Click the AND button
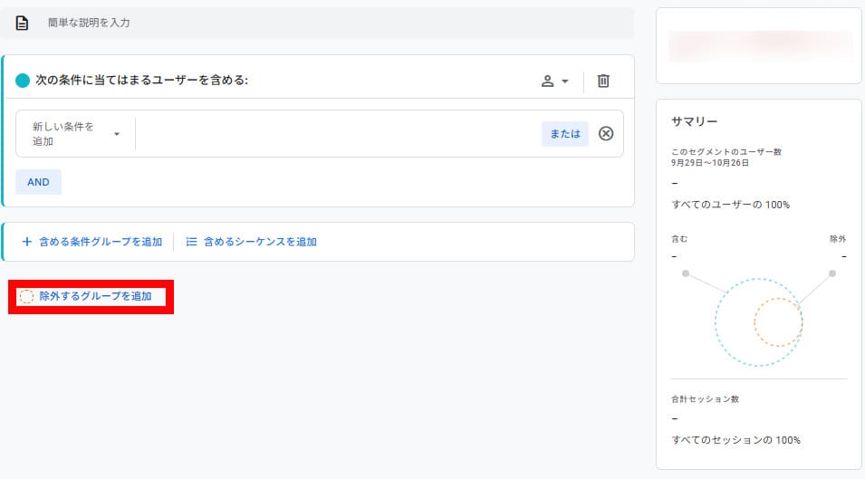The image size is (865, 479). pos(38,182)
